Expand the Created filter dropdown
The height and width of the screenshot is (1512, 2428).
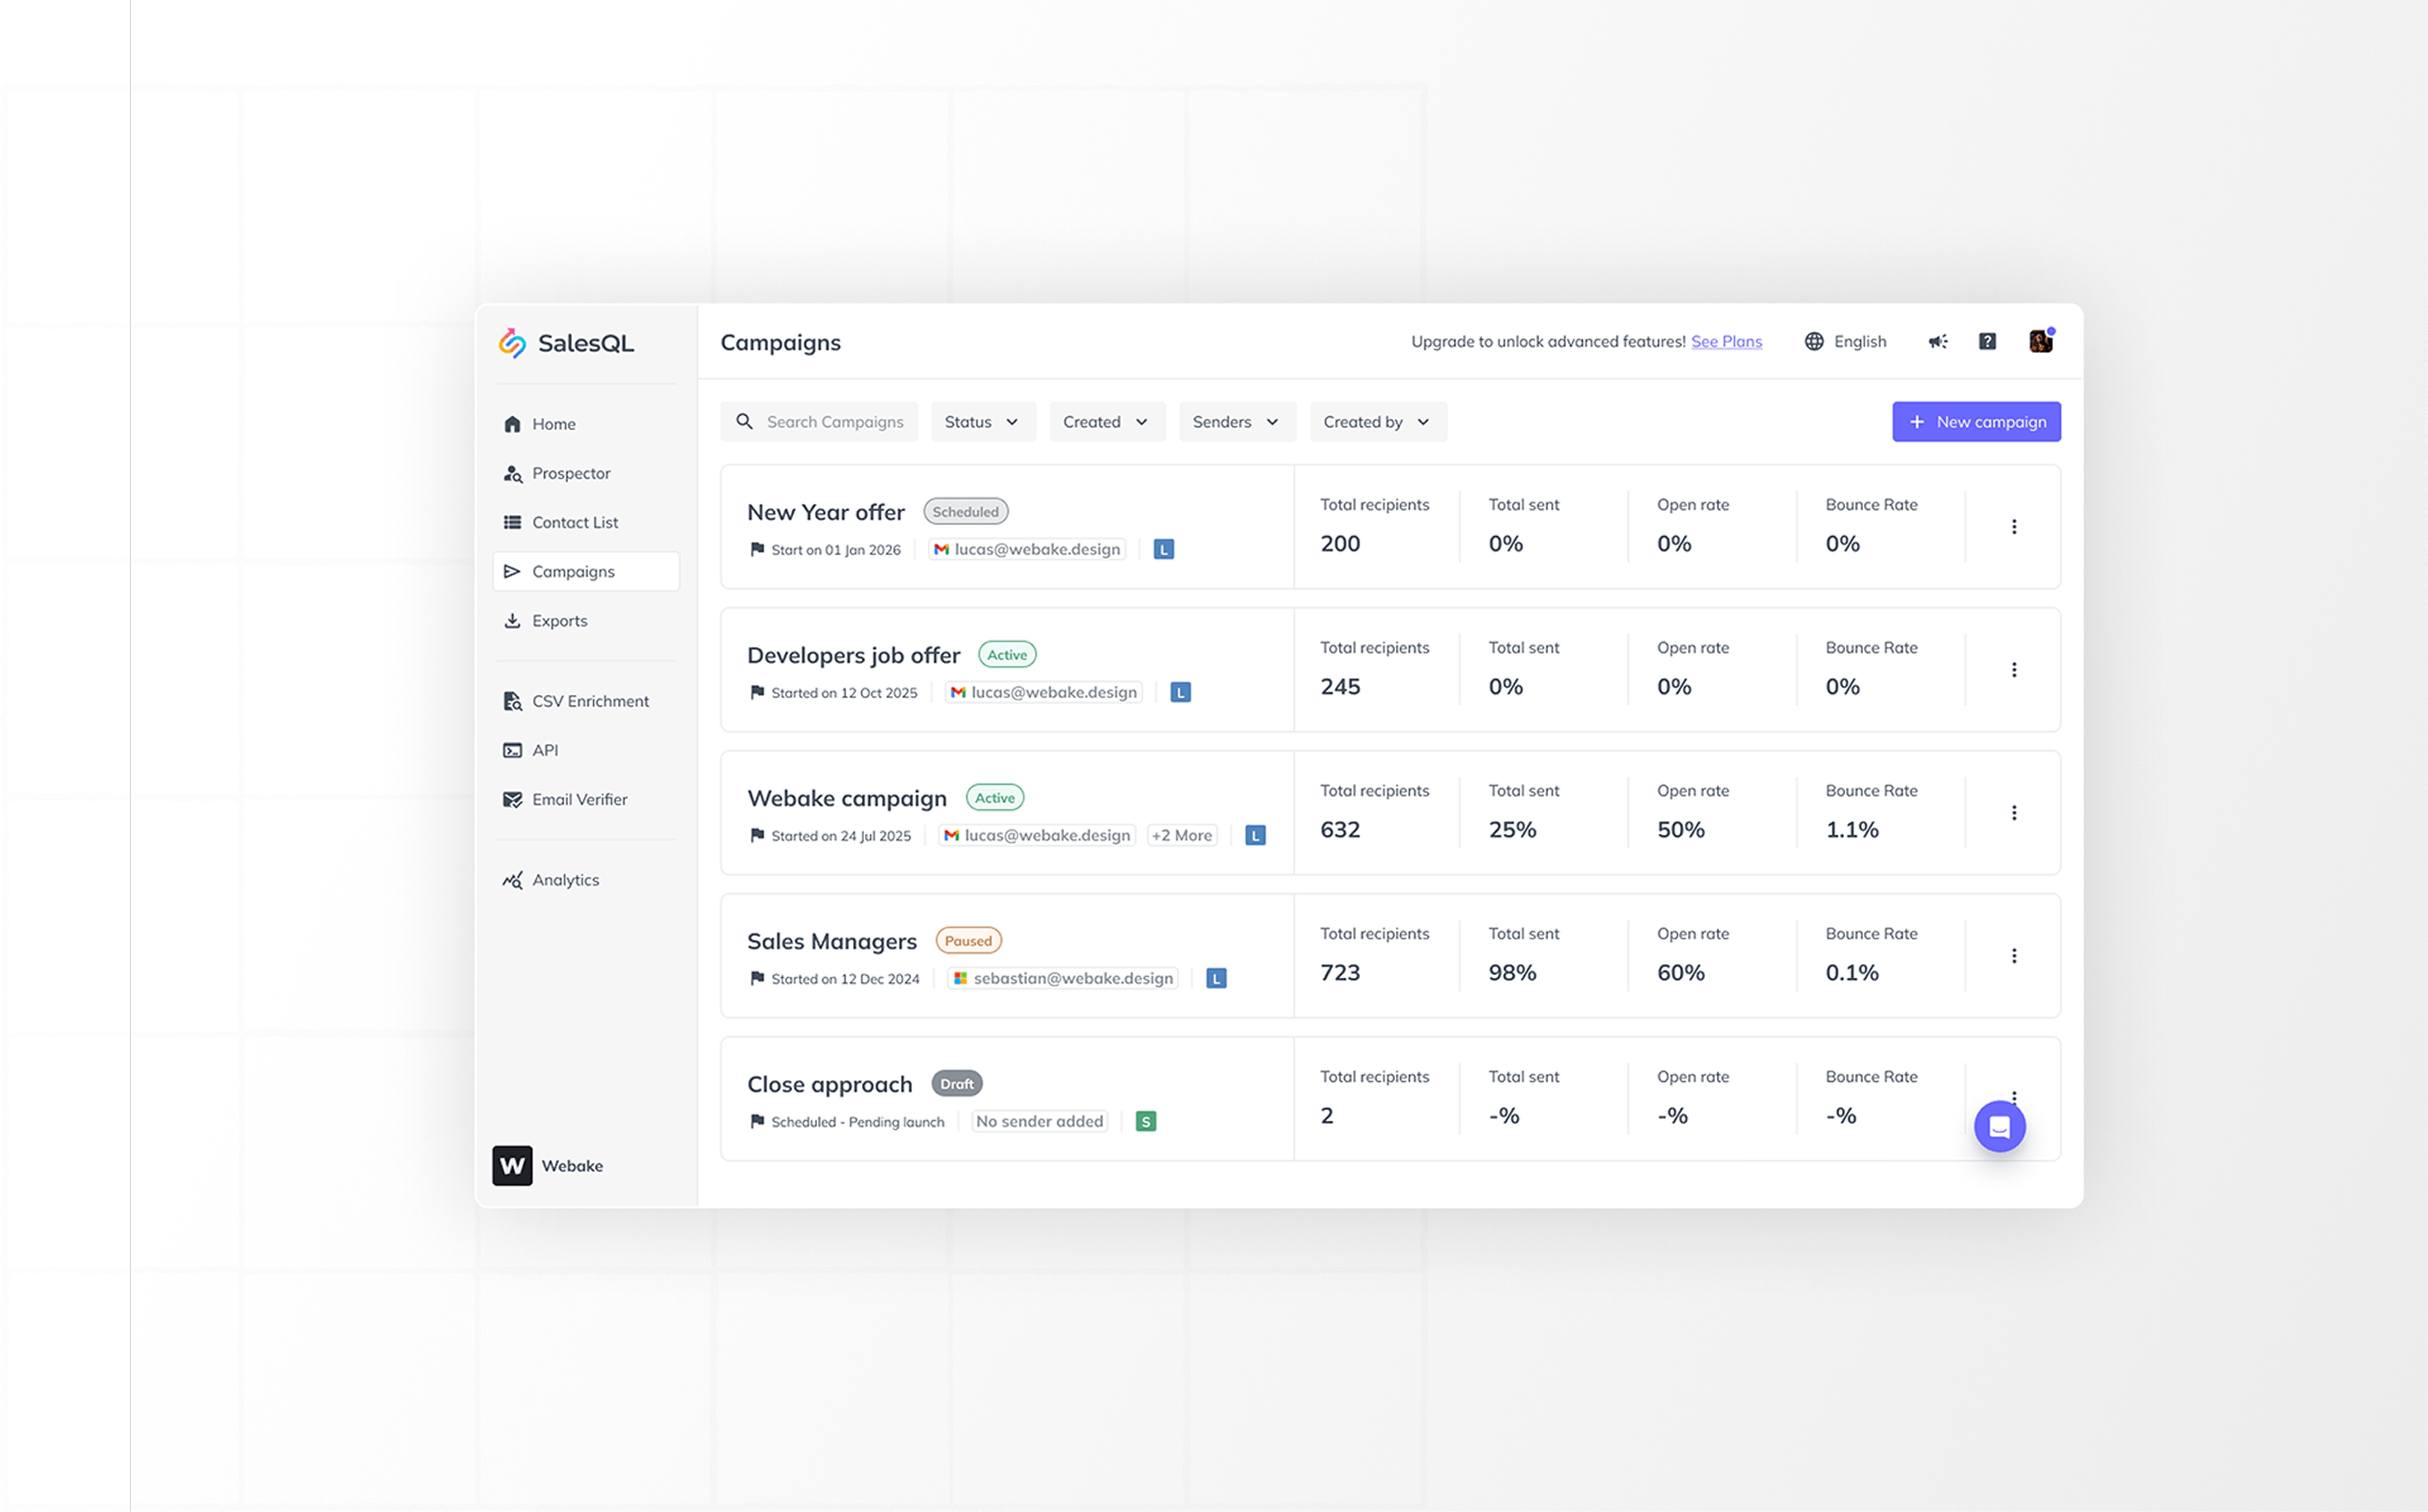(1108, 422)
